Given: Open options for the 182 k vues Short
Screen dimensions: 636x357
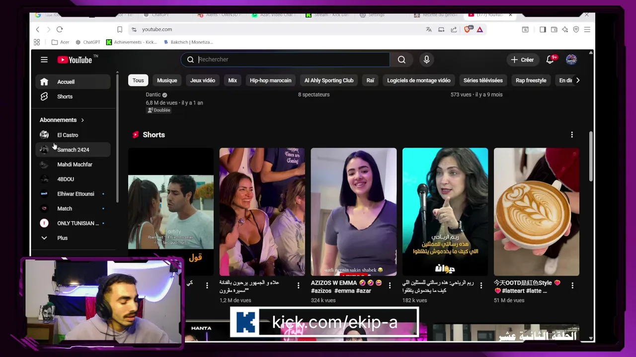Looking at the screenshot, I should [x=481, y=285].
